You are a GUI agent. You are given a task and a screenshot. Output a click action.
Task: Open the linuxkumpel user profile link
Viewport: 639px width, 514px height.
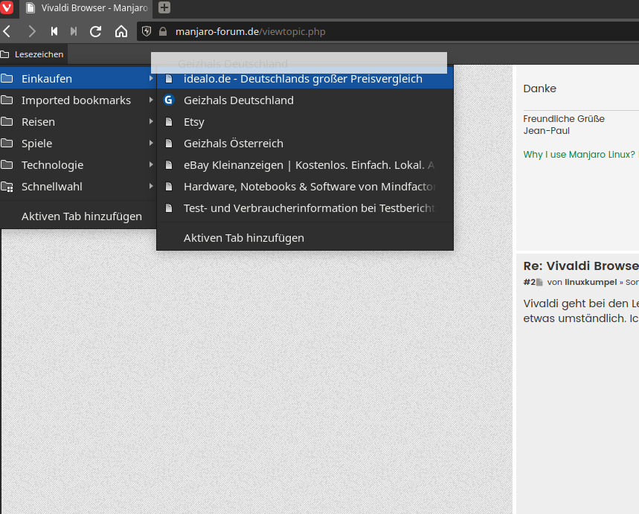coord(591,282)
